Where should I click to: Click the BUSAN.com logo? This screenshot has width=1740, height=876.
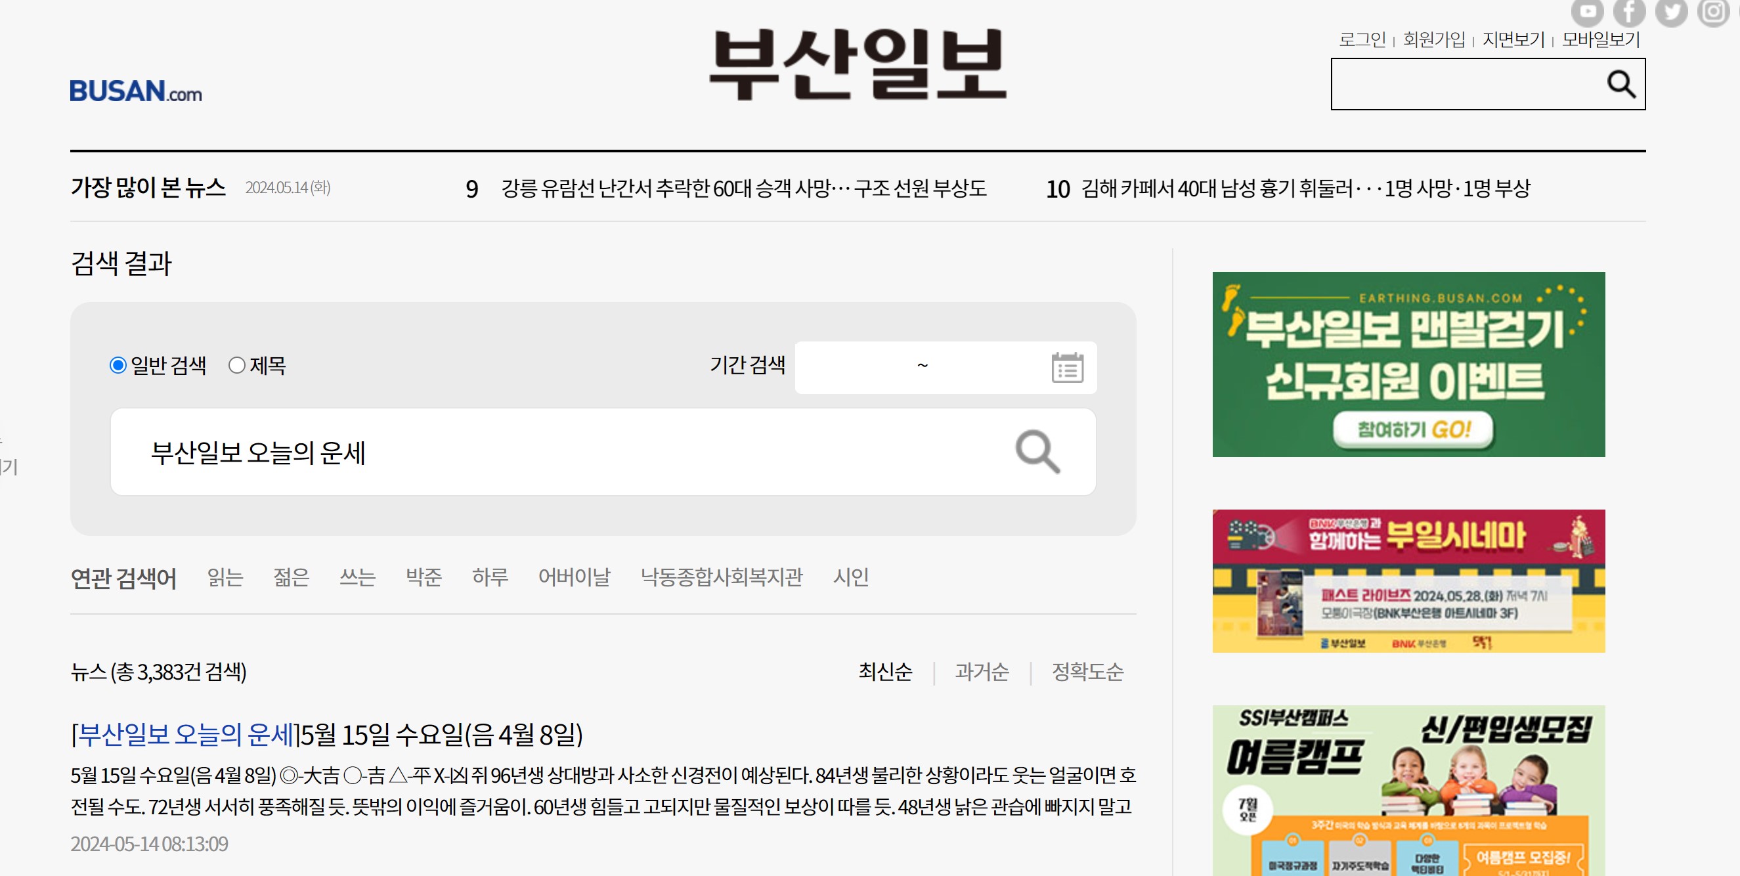pyautogui.click(x=136, y=91)
